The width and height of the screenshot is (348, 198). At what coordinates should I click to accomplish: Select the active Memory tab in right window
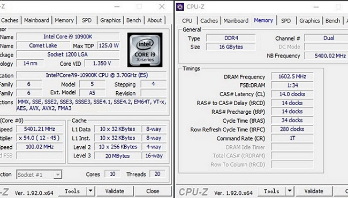click(x=263, y=20)
